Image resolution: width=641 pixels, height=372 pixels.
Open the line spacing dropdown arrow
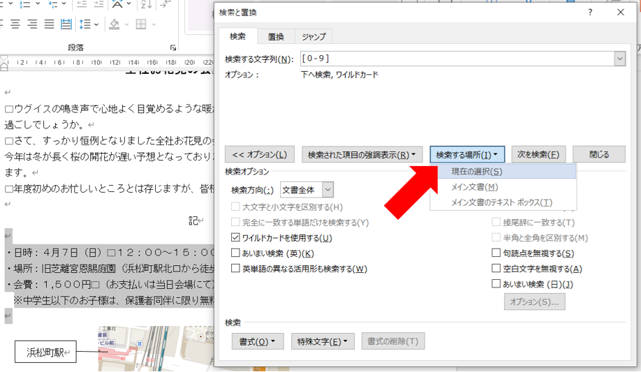(x=96, y=24)
